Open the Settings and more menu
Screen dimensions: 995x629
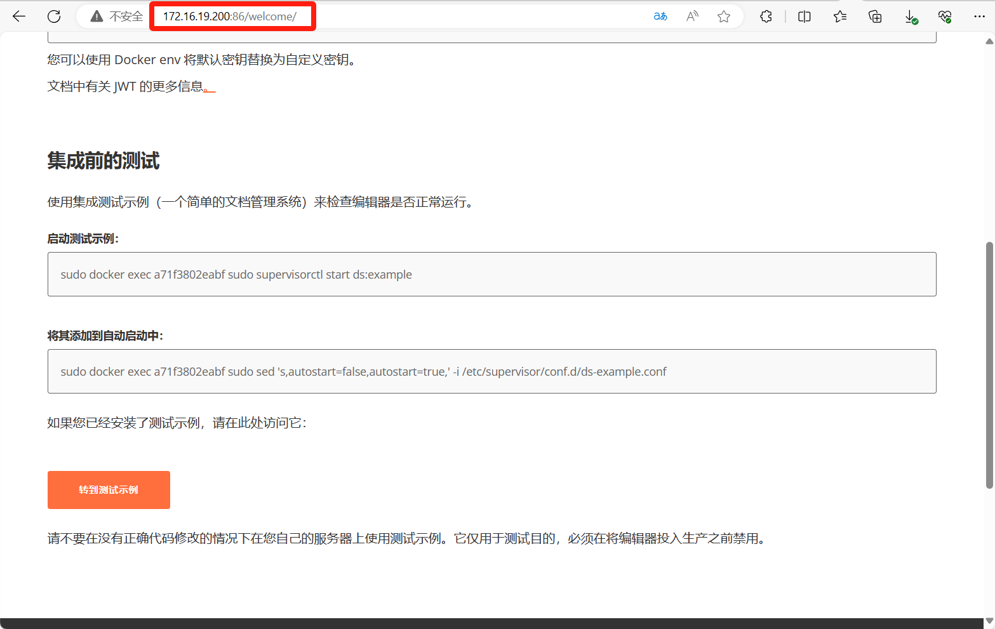(979, 17)
